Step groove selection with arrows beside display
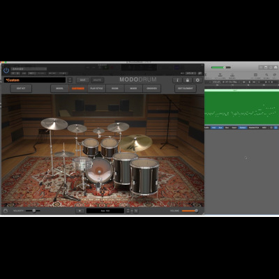Image resolution: width=279 pixels, height=279 pixels. [x=128, y=211]
